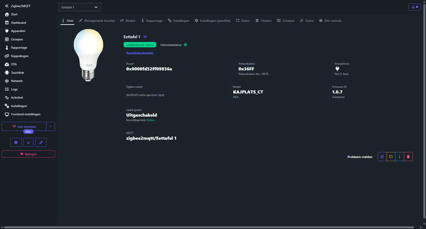Switch to the Status tab
The width and height of the screenshot is (426, 229).
[243, 21]
